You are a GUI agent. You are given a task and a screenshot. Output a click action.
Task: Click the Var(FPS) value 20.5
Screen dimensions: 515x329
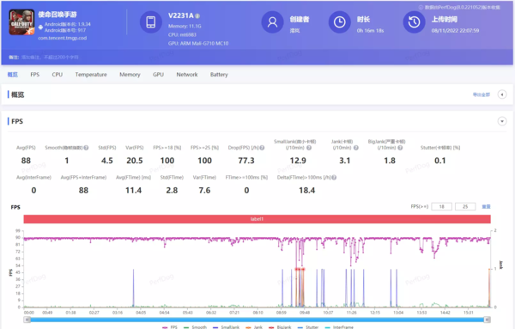(135, 161)
